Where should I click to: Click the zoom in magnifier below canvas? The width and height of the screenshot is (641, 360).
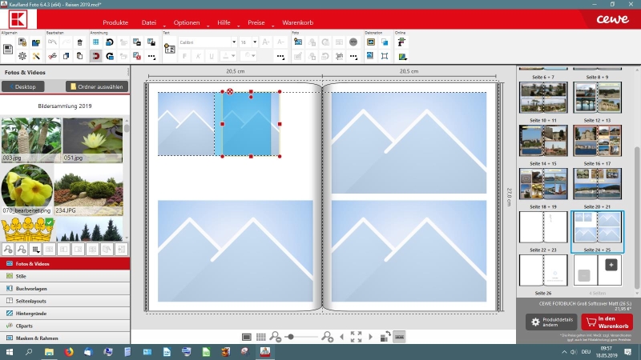click(326, 337)
